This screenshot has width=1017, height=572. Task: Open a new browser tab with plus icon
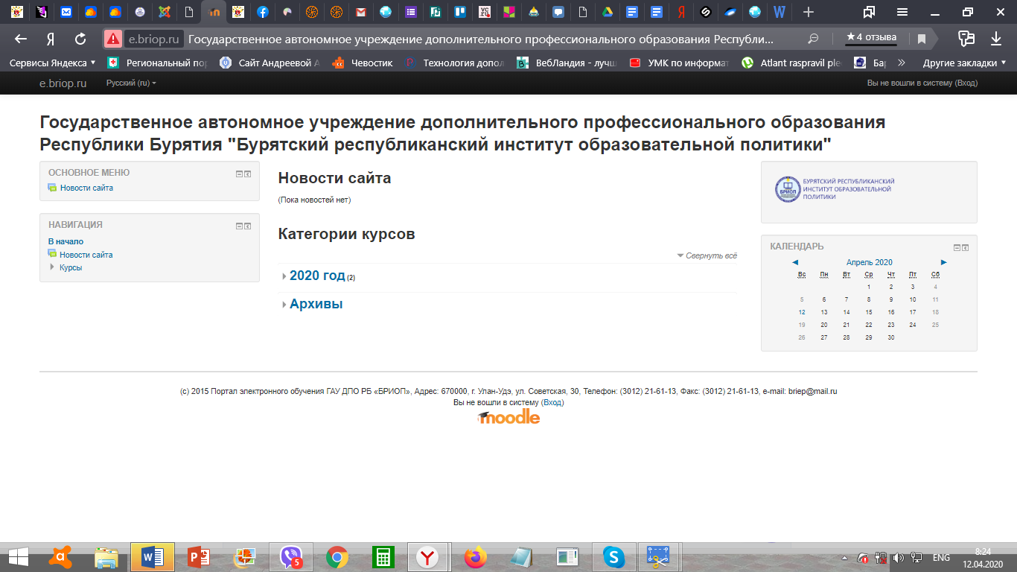(809, 12)
